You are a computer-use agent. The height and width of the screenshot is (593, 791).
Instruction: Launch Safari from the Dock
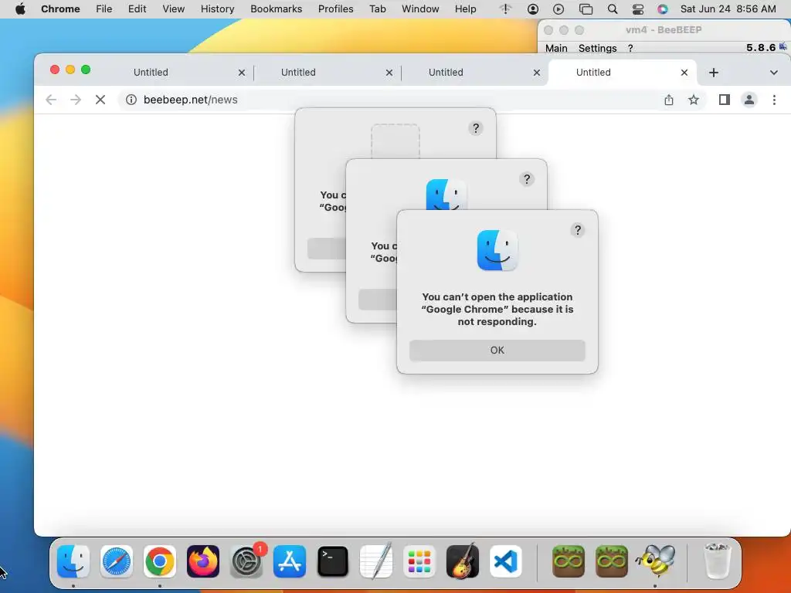[117, 561]
